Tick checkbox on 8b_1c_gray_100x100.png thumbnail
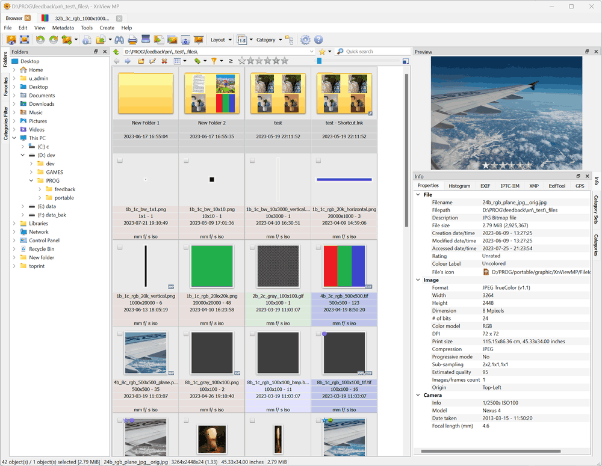 click(186, 334)
